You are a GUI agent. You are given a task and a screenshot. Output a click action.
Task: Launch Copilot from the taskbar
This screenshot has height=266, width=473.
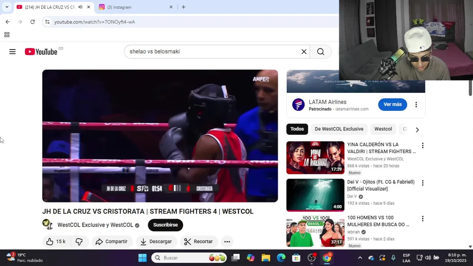(251, 258)
